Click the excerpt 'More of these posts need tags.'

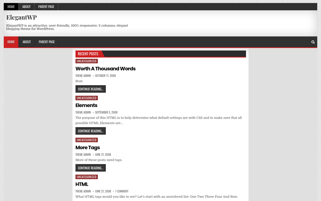coord(99,160)
